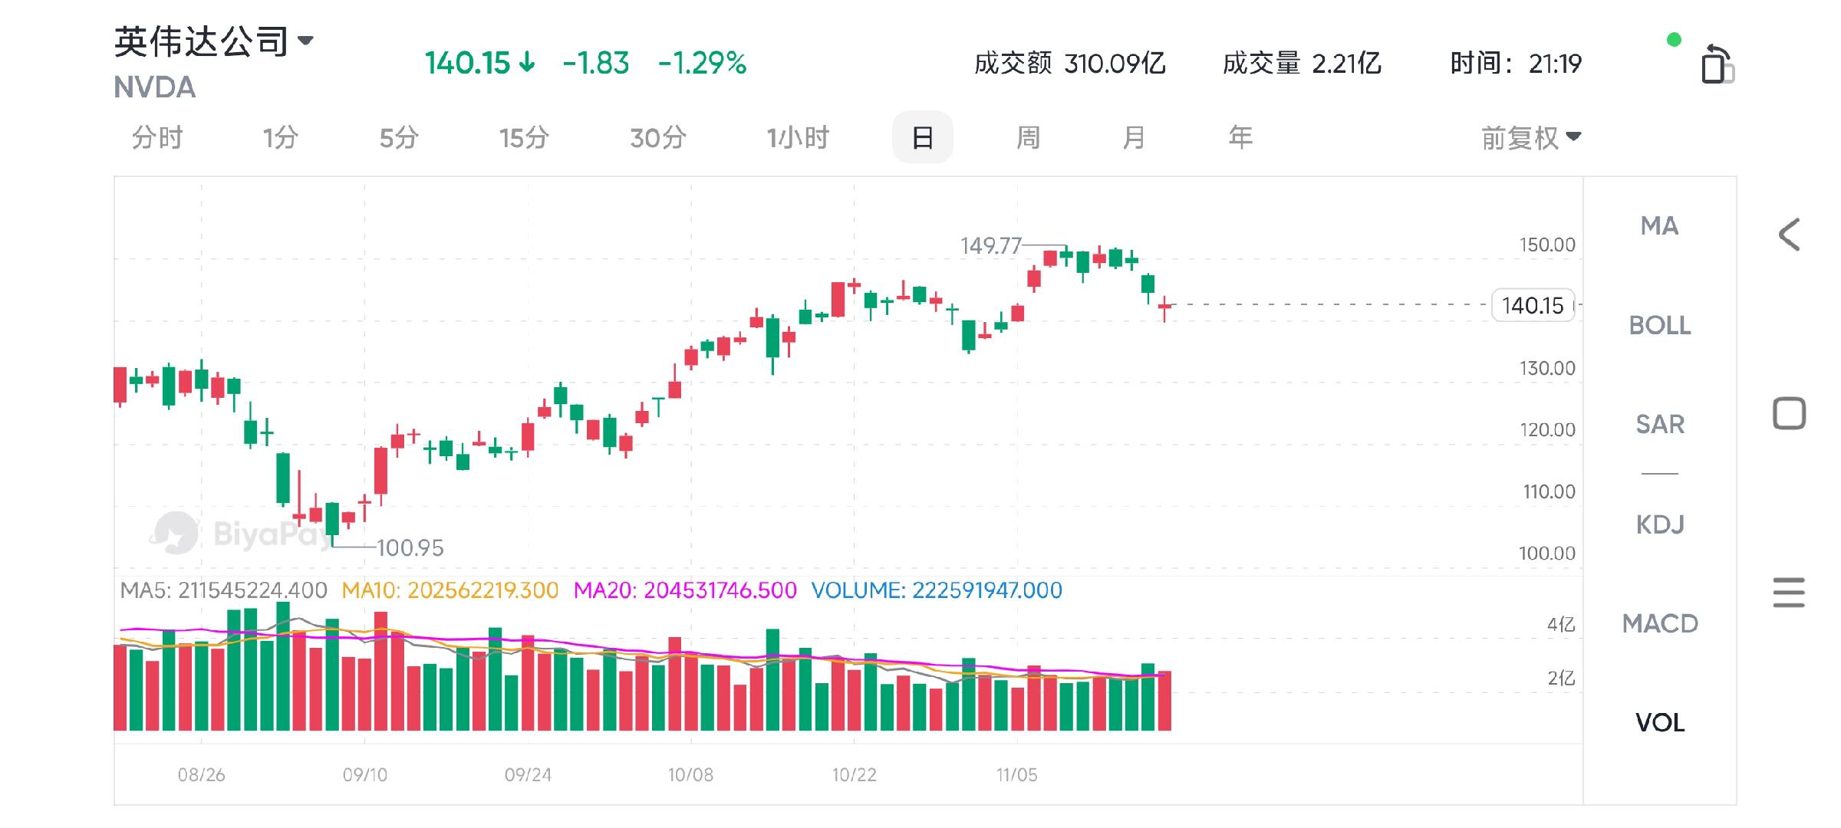This screenshot has width=1841, height=828.
Task: Show the KDJ sub-chart
Action: 1659,524
